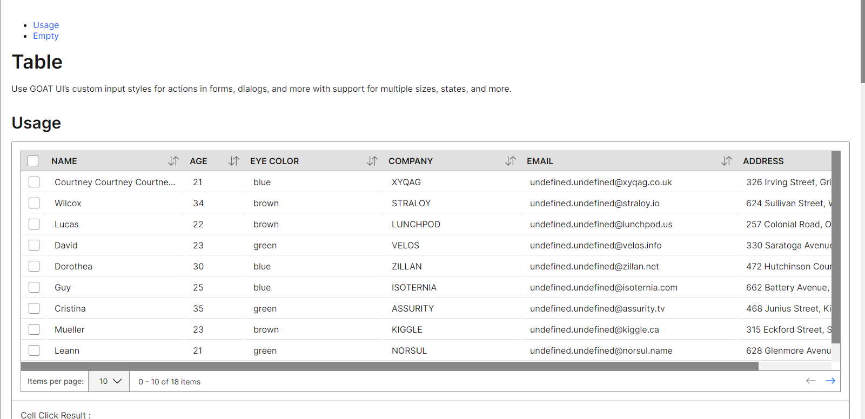The width and height of the screenshot is (865, 419).
Task: Select the Guy row checkbox
Action: pos(34,287)
